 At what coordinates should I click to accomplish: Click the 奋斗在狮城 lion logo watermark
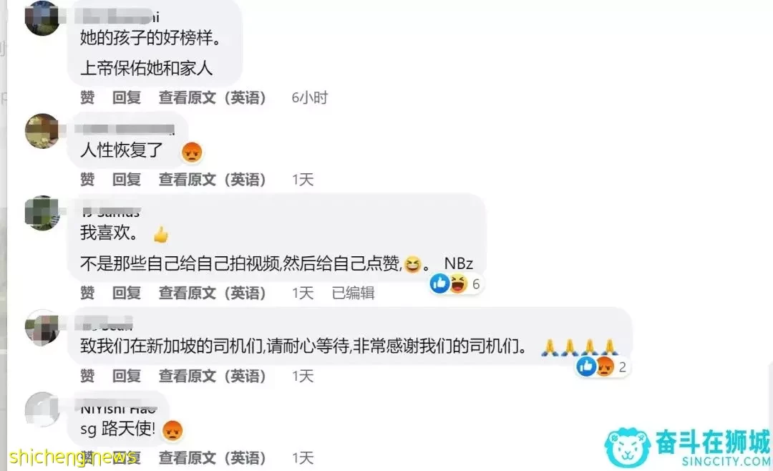pos(628,447)
